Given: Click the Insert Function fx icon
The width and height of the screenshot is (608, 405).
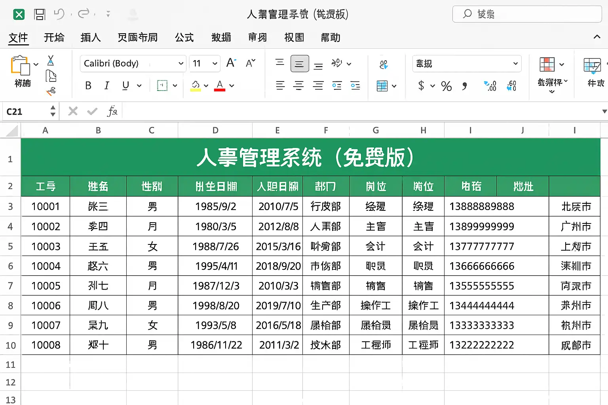Looking at the screenshot, I should point(112,112).
